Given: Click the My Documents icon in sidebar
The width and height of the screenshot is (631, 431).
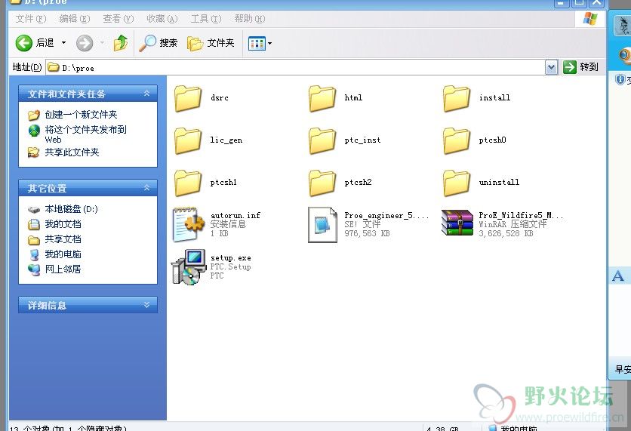Looking at the screenshot, I should 34,224.
